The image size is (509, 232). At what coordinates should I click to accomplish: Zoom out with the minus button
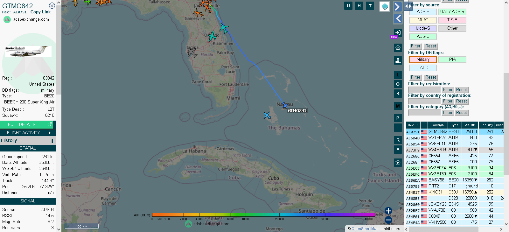click(x=388, y=220)
